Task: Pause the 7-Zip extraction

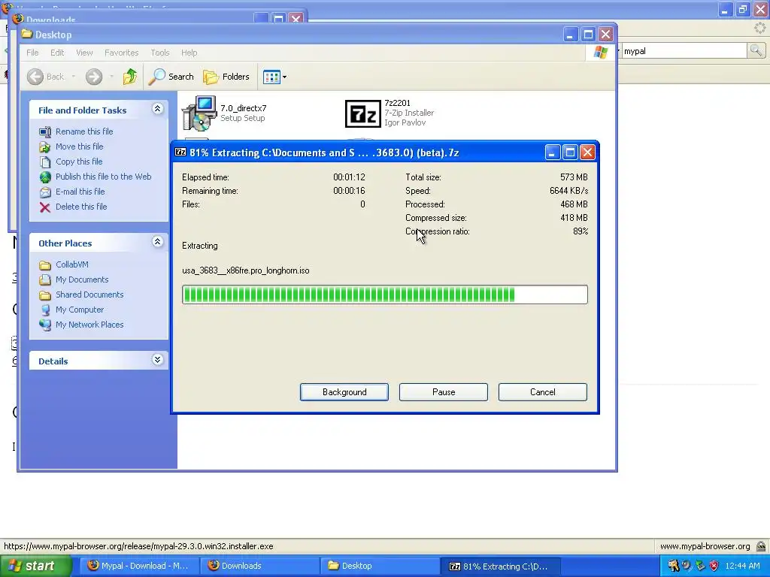Action: [x=444, y=392]
